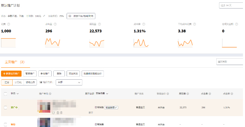Edit the 日限额 with the pencil icon
Screen dimensions: 245x127
44,16
